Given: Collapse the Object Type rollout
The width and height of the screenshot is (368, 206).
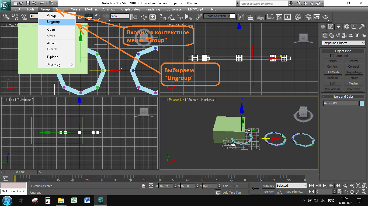Looking at the screenshot, I should click(343, 51).
